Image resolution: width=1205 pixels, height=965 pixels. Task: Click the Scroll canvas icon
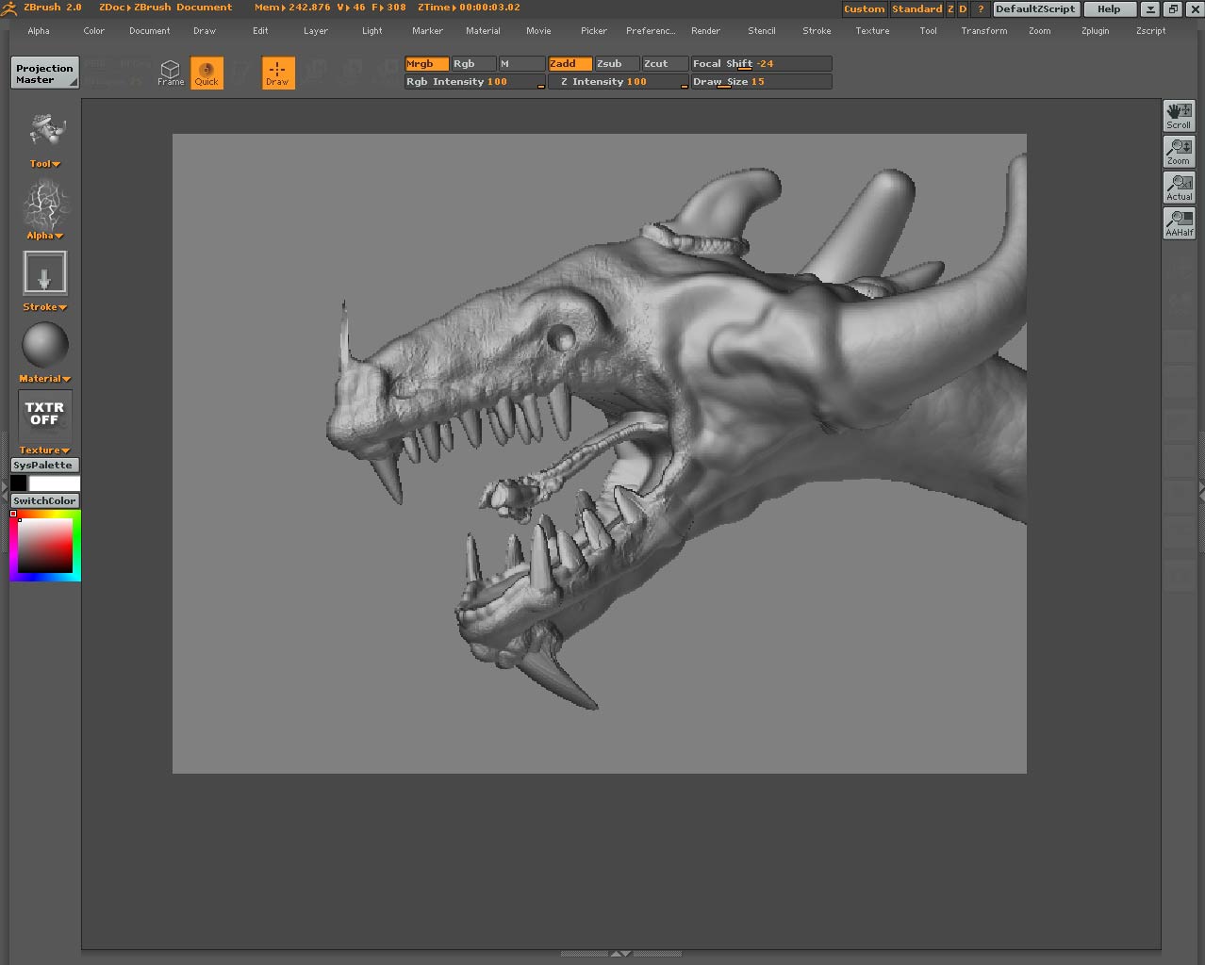[x=1179, y=115]
